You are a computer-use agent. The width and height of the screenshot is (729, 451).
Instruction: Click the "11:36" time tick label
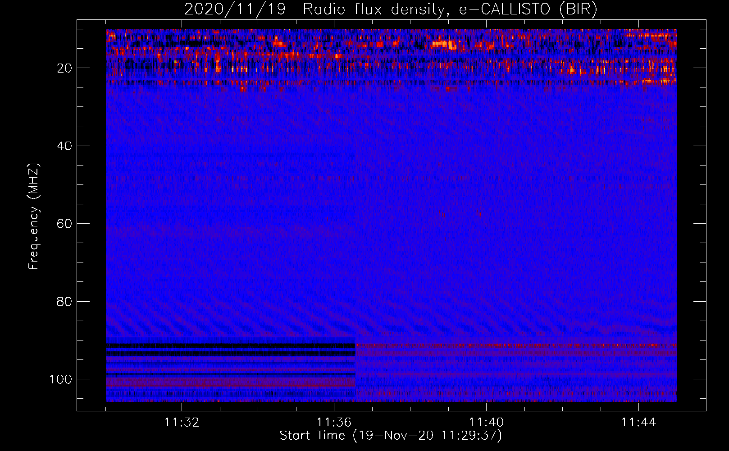[x=334, y=423]
